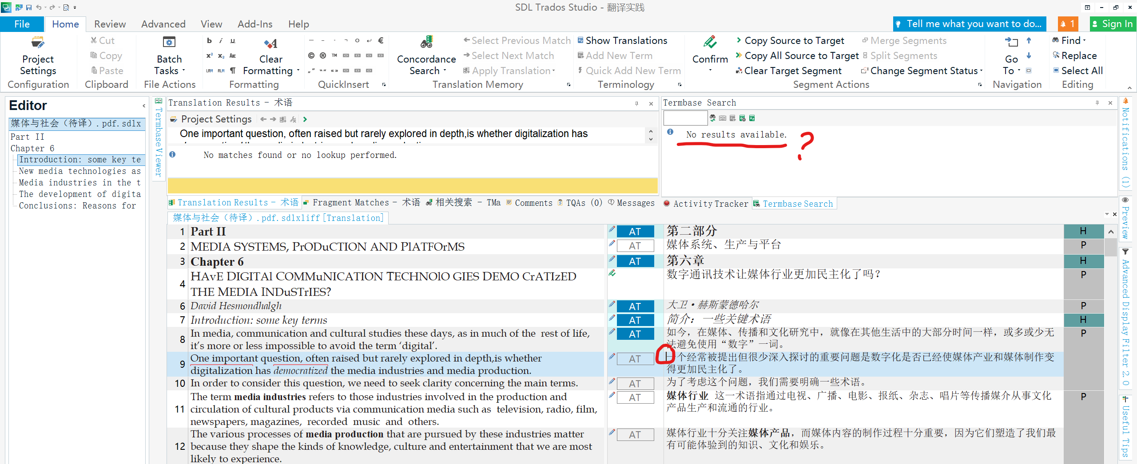The image size is (1137, 464).
Task: Collapse the Editor navigation pane
Action: coord(144,106)
